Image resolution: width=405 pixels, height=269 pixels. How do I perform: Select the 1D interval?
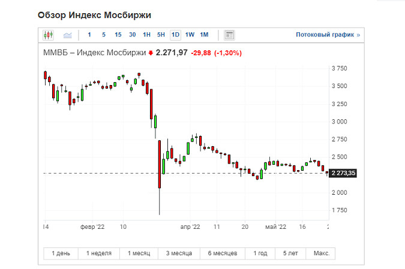point(175,35)
